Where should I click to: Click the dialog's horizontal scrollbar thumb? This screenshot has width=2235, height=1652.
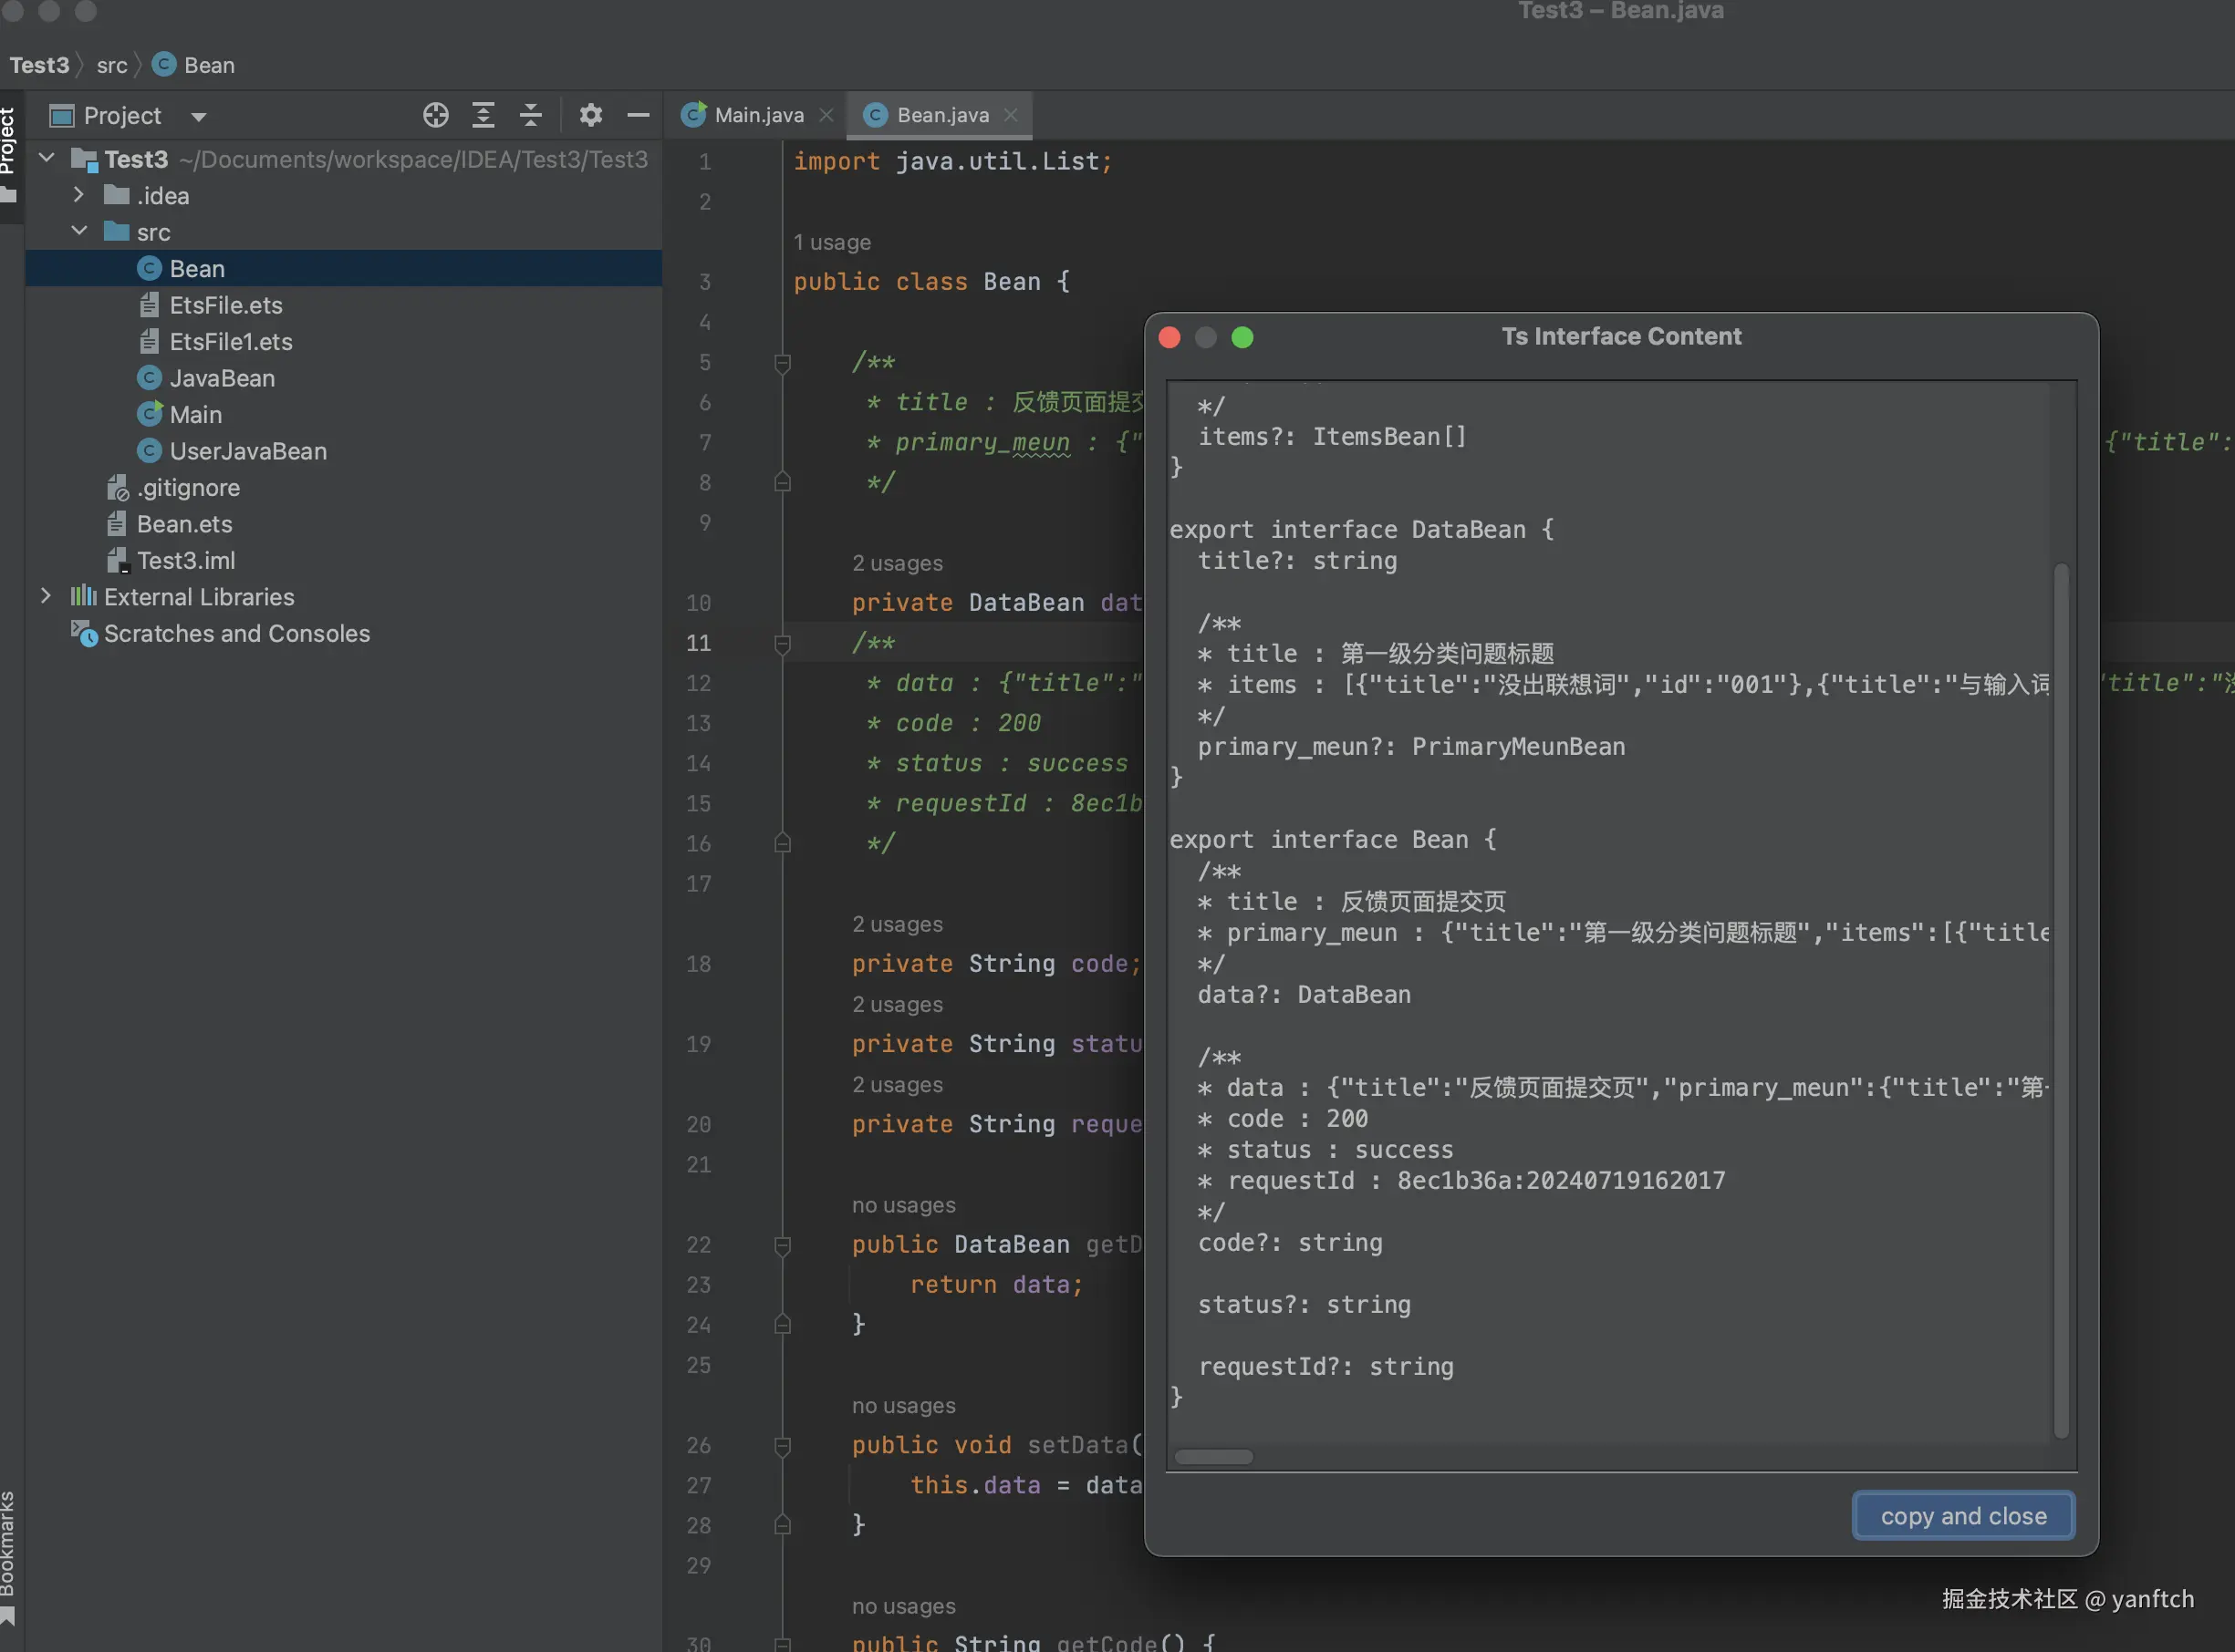click(x=1212, y=1457)
